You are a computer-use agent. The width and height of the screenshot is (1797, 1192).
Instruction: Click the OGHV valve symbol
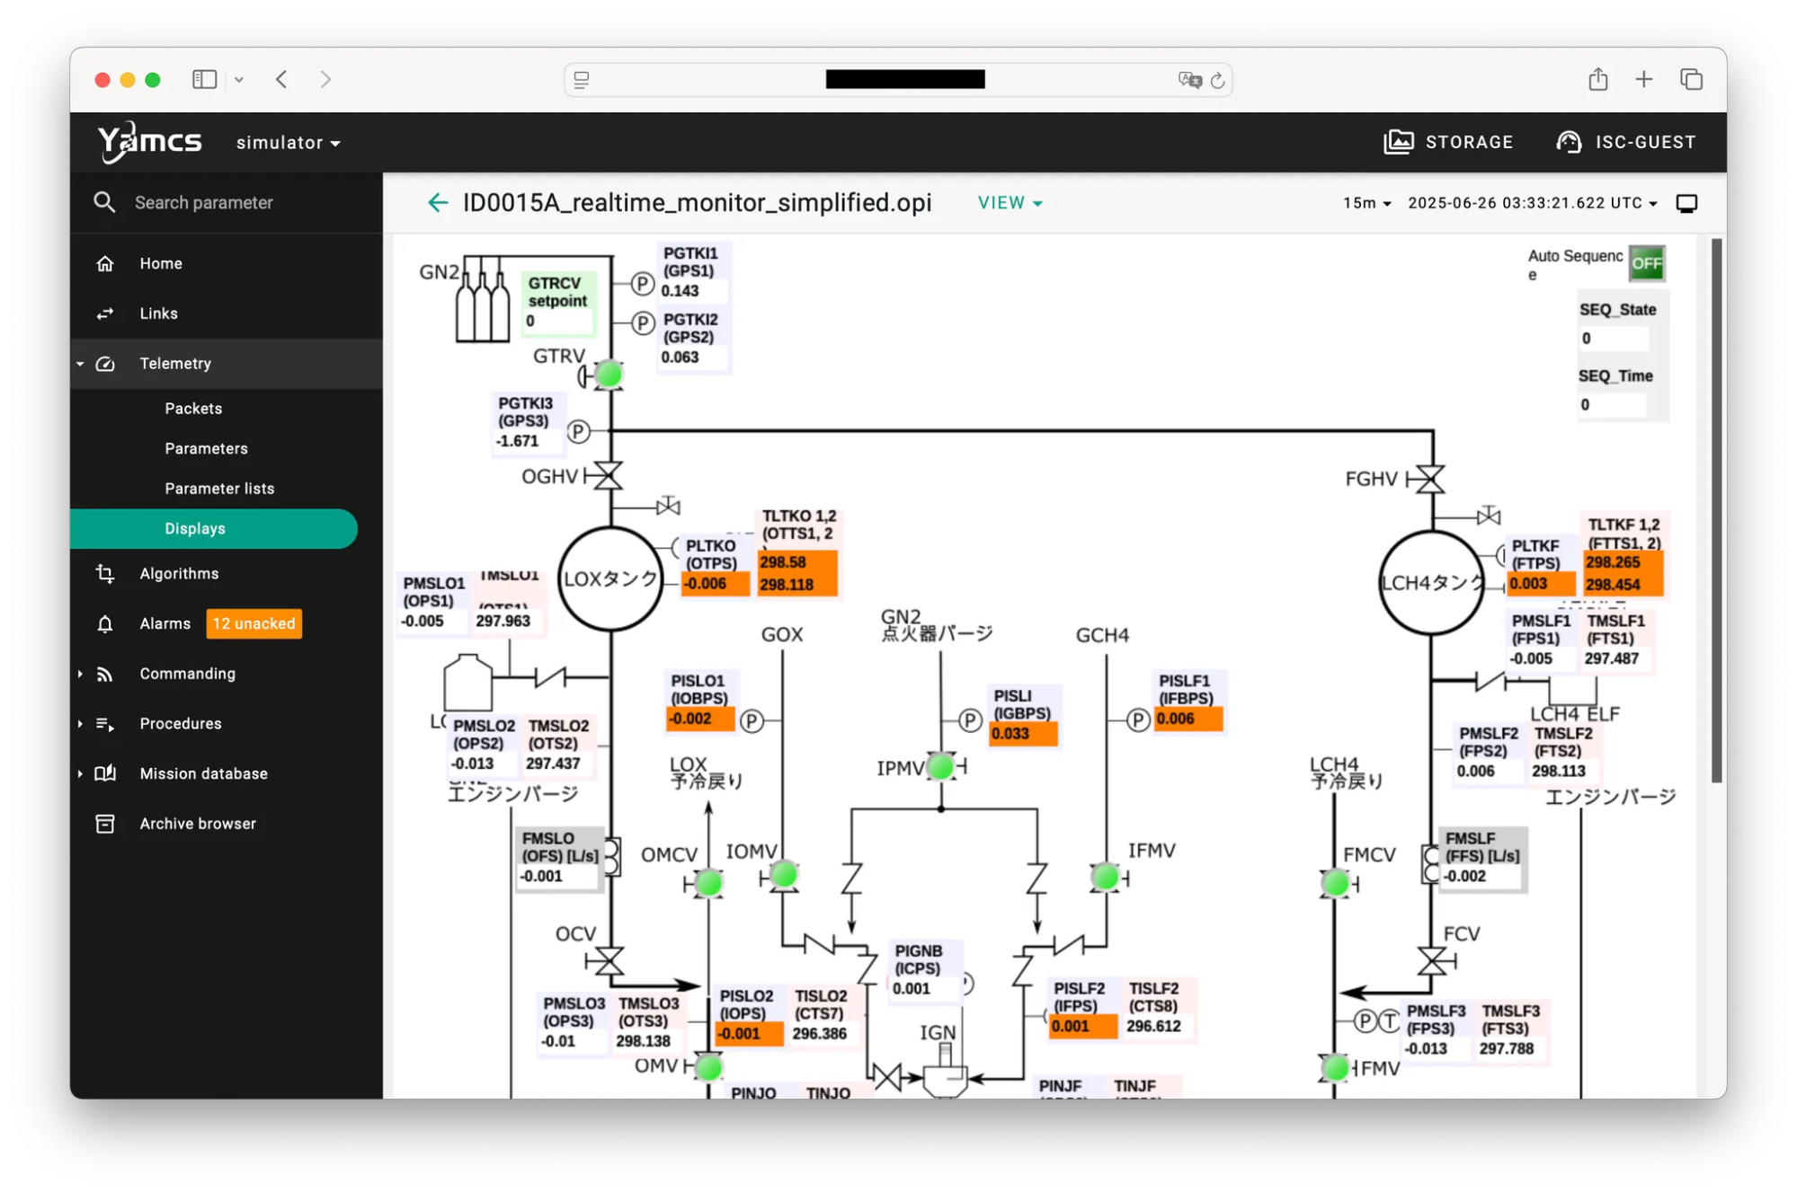607,475
